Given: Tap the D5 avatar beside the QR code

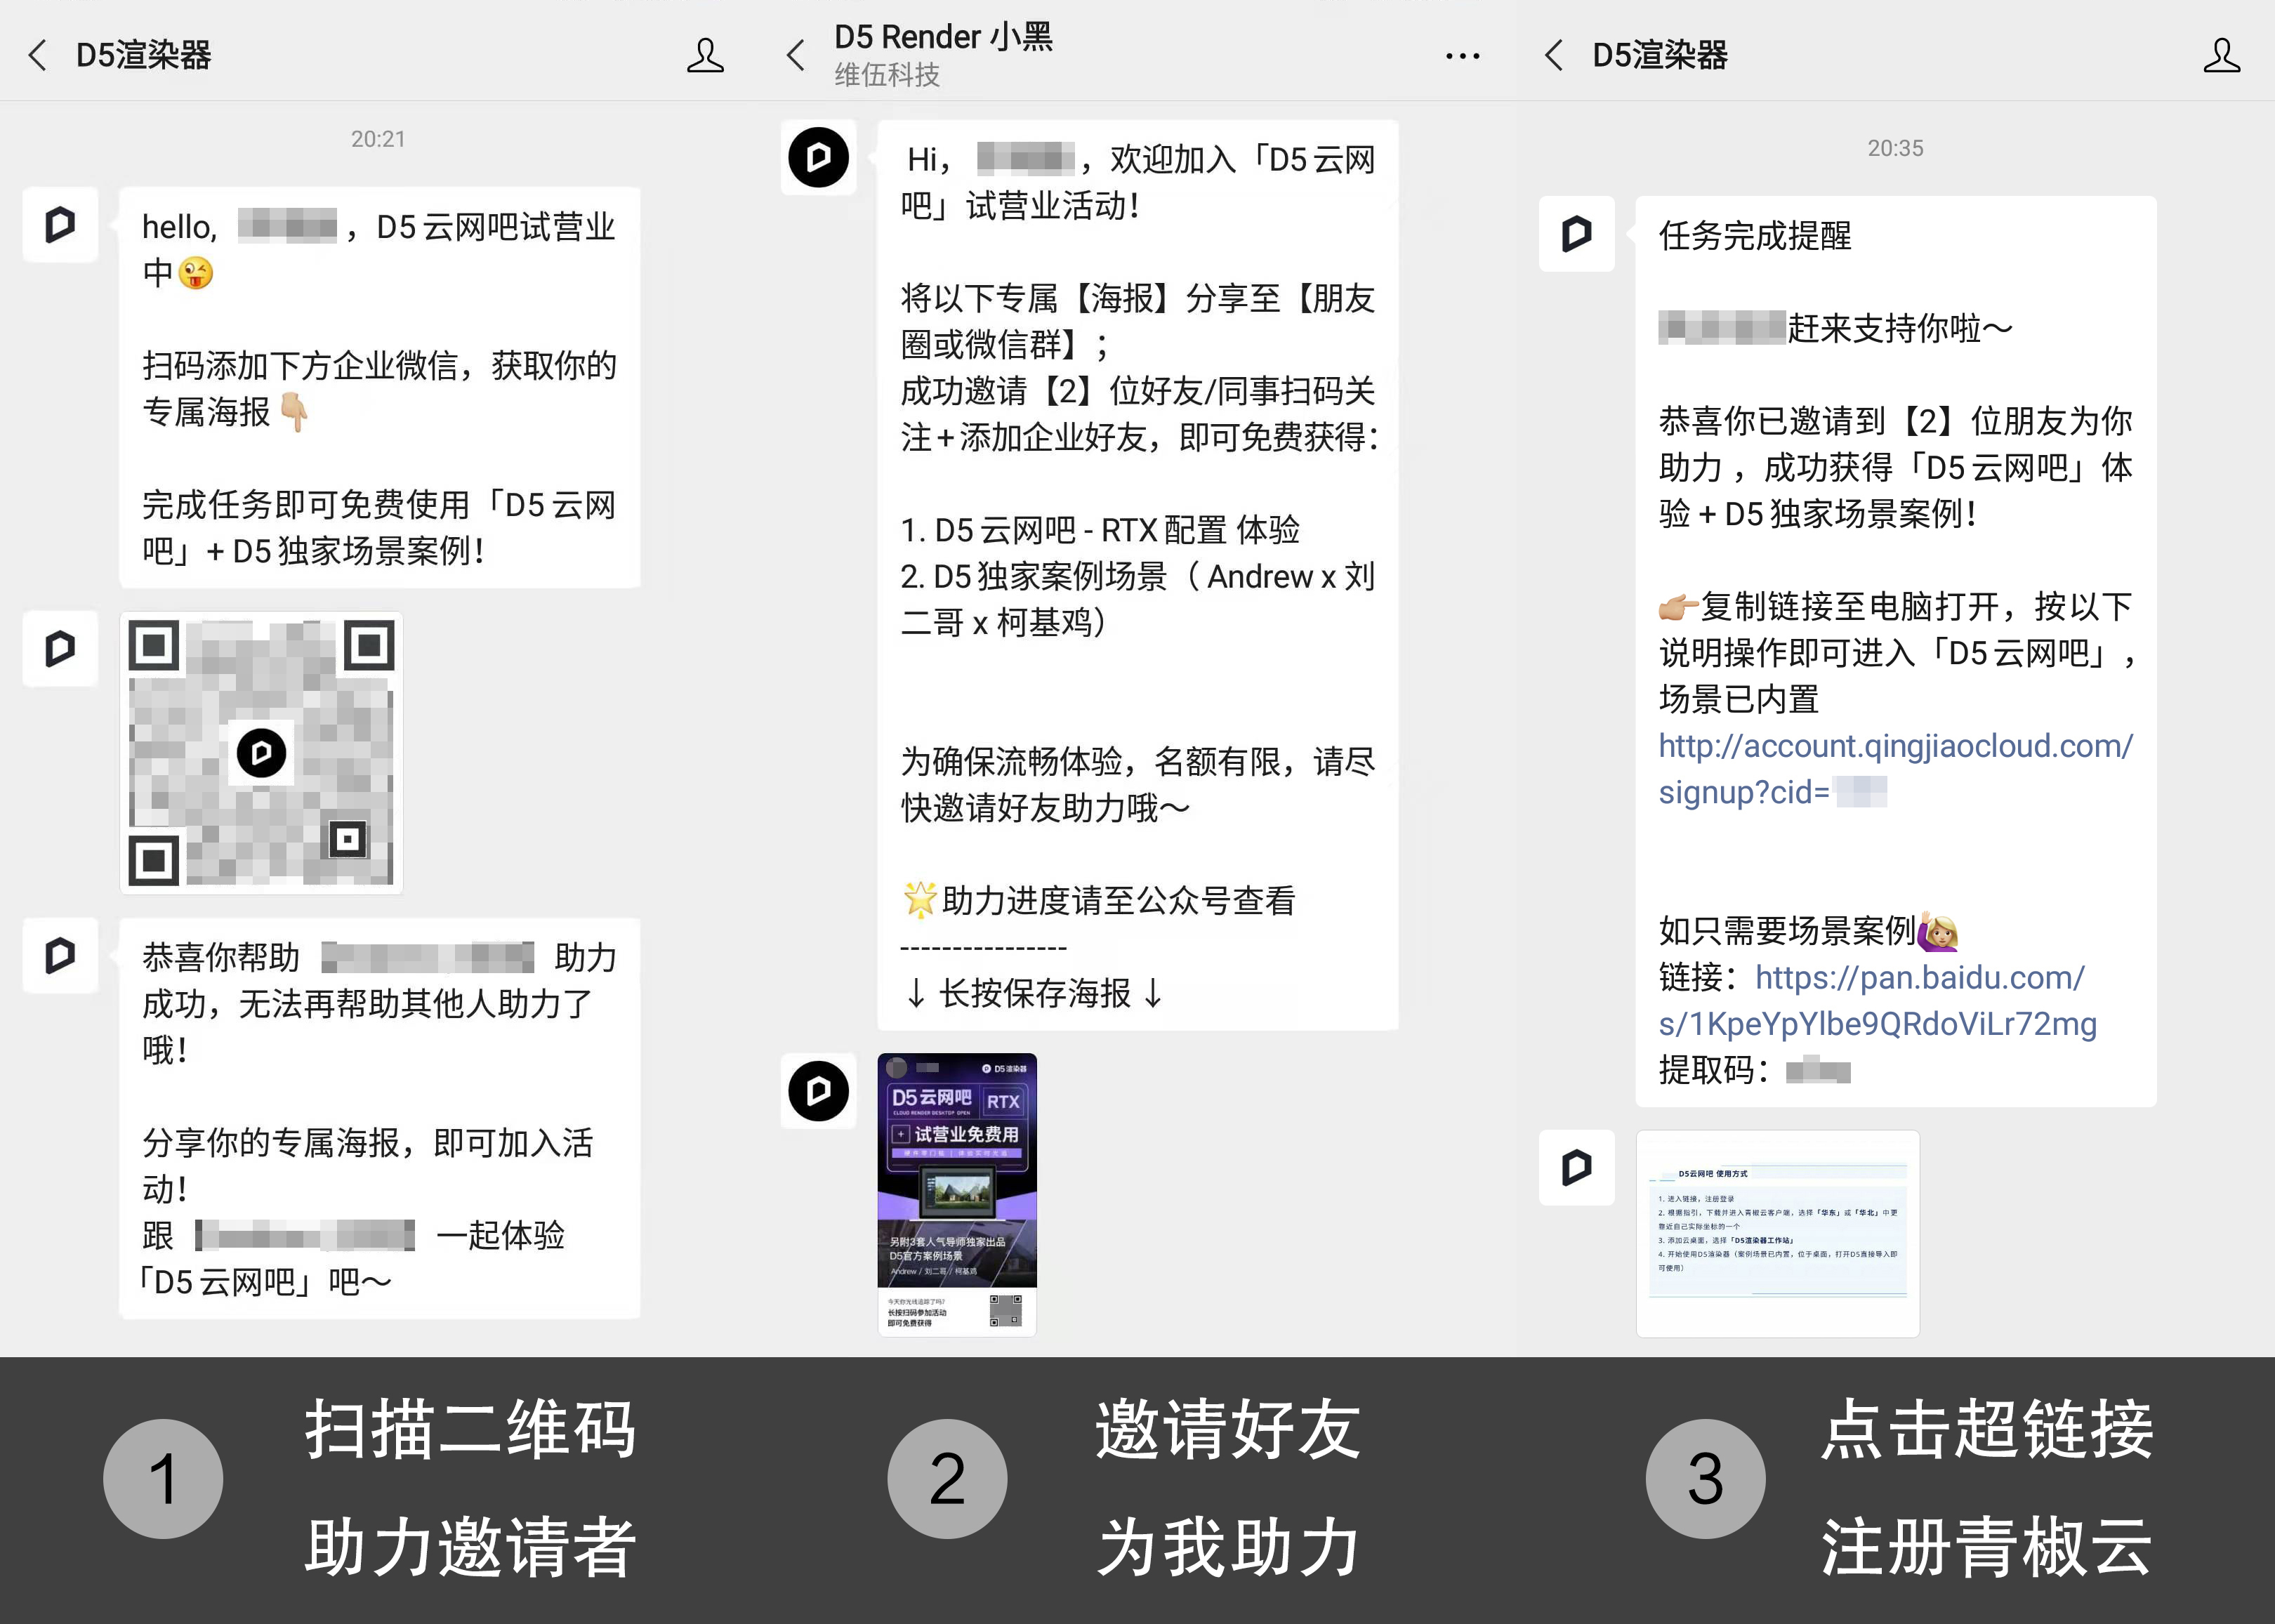Looking at the screenshot, I should (x=60, y=648).
